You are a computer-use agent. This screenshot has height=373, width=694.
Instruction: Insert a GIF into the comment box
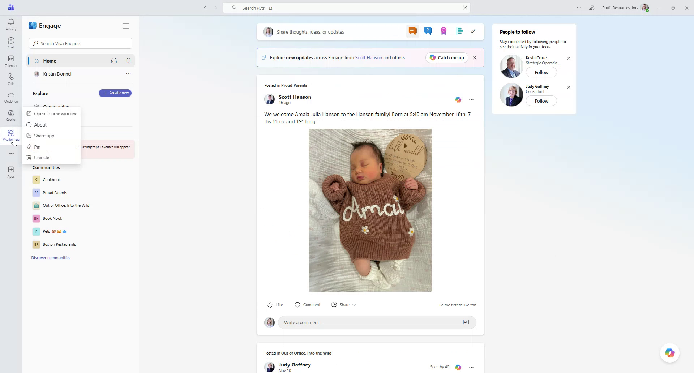point(466,322)
